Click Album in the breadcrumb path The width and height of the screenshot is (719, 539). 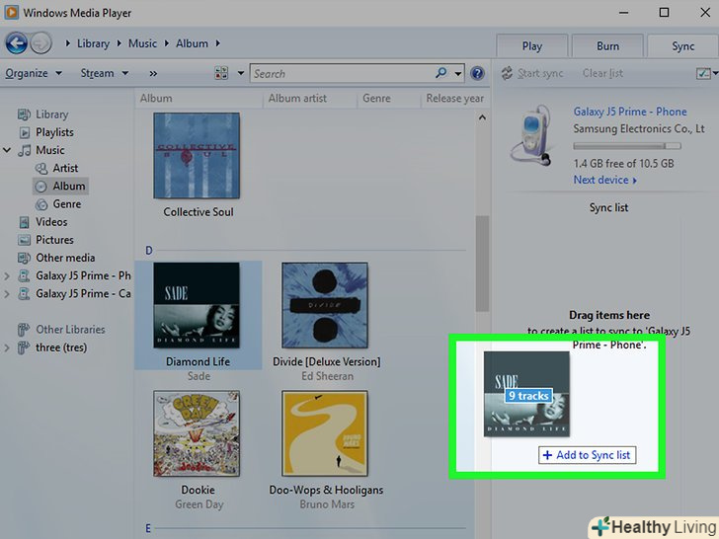(x=192, y=43)
